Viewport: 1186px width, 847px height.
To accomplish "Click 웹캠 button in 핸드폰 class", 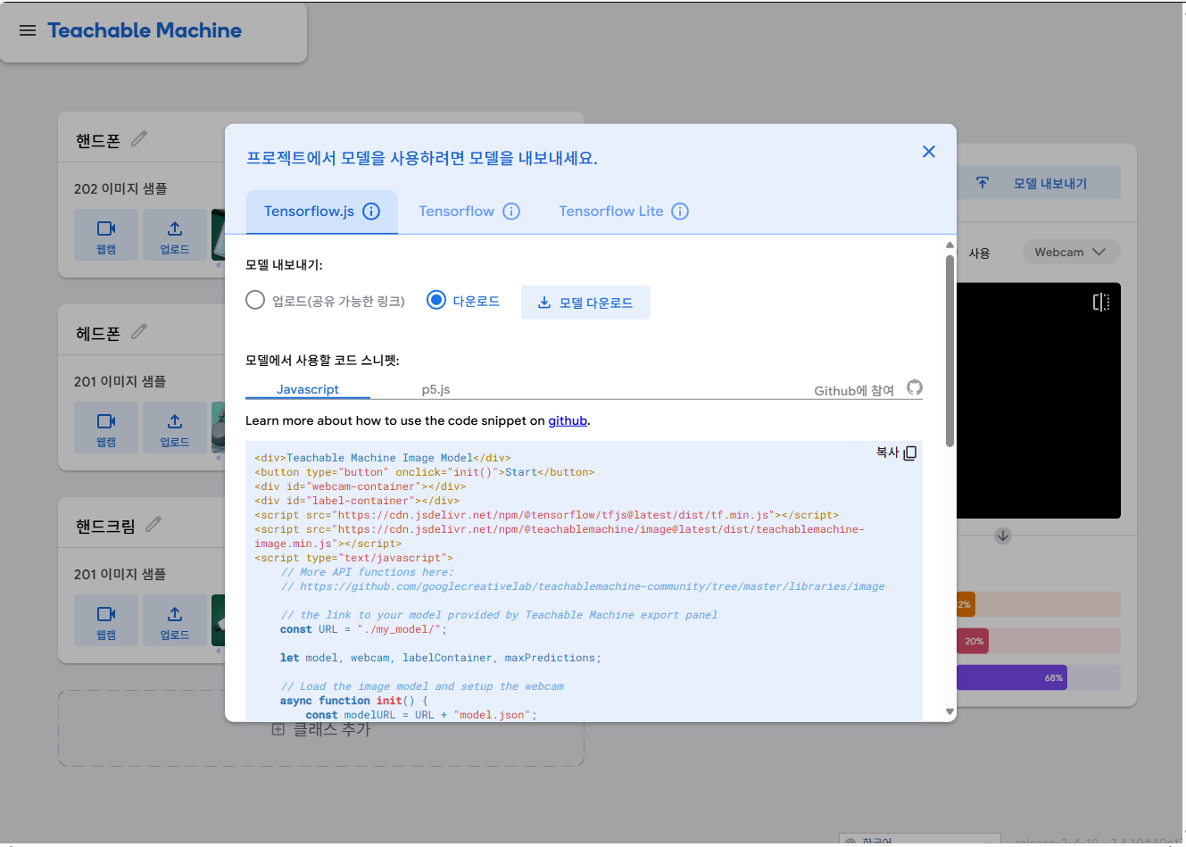I will (106, 235).
